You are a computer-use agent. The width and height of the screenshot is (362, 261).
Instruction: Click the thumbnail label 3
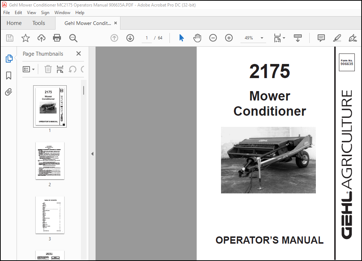coord(50,239)
